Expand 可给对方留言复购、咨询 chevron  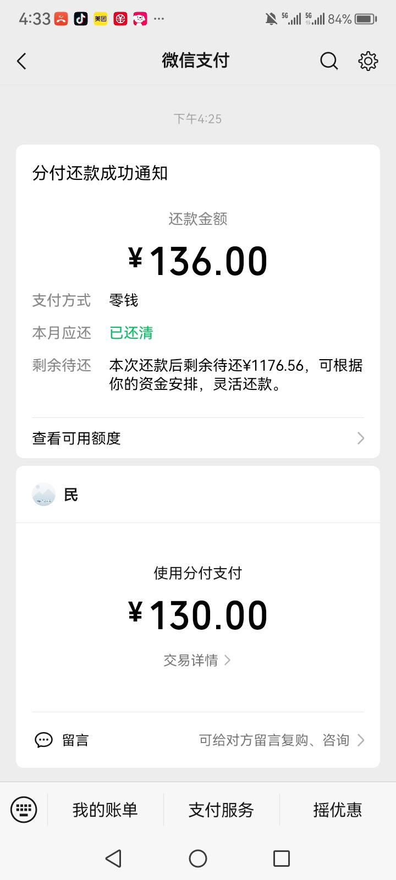click(x=361, y=740)
